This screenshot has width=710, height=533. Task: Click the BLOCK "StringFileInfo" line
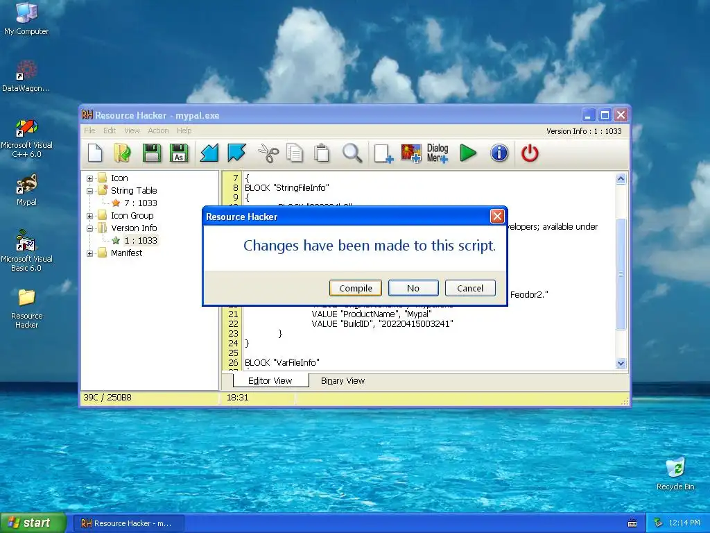point(287,187)
